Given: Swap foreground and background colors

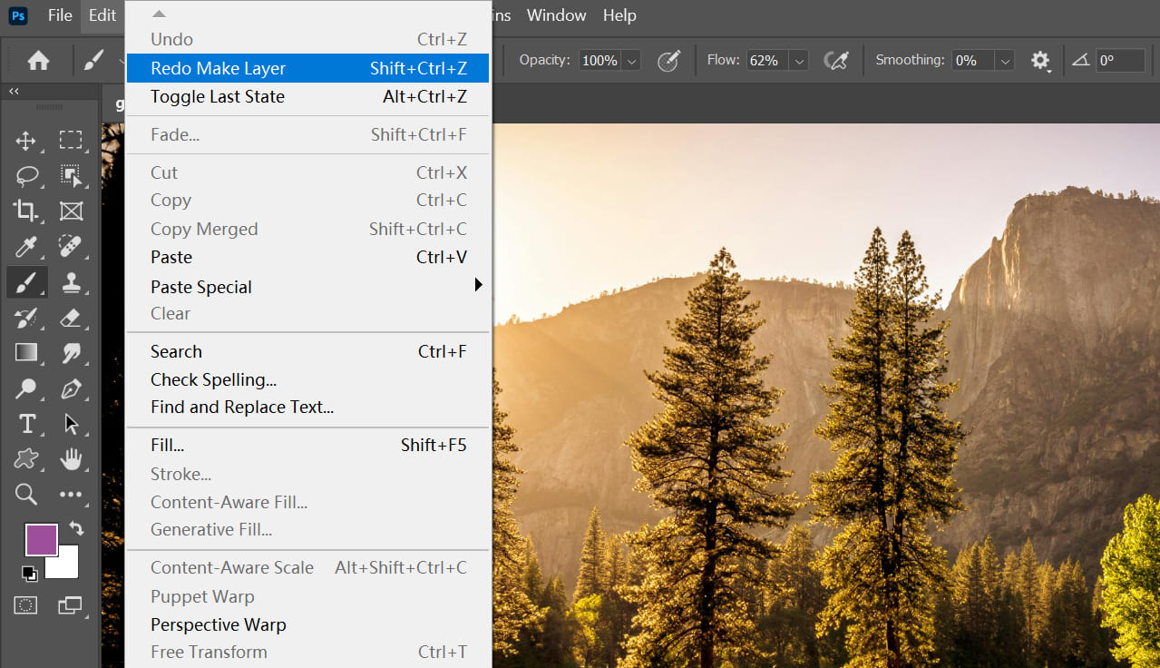Looking at the screenshot, I should [x=74, y=527].
